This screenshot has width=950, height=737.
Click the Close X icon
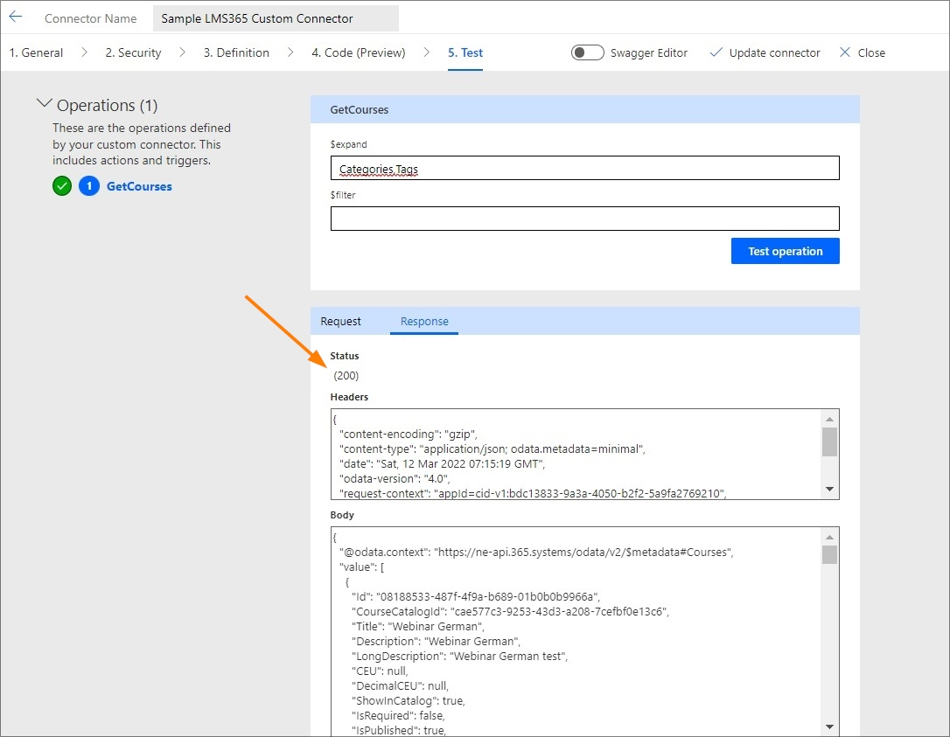click(844, 52)
